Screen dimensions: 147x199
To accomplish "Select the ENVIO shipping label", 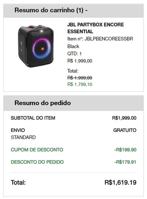I will coord(18,130).
